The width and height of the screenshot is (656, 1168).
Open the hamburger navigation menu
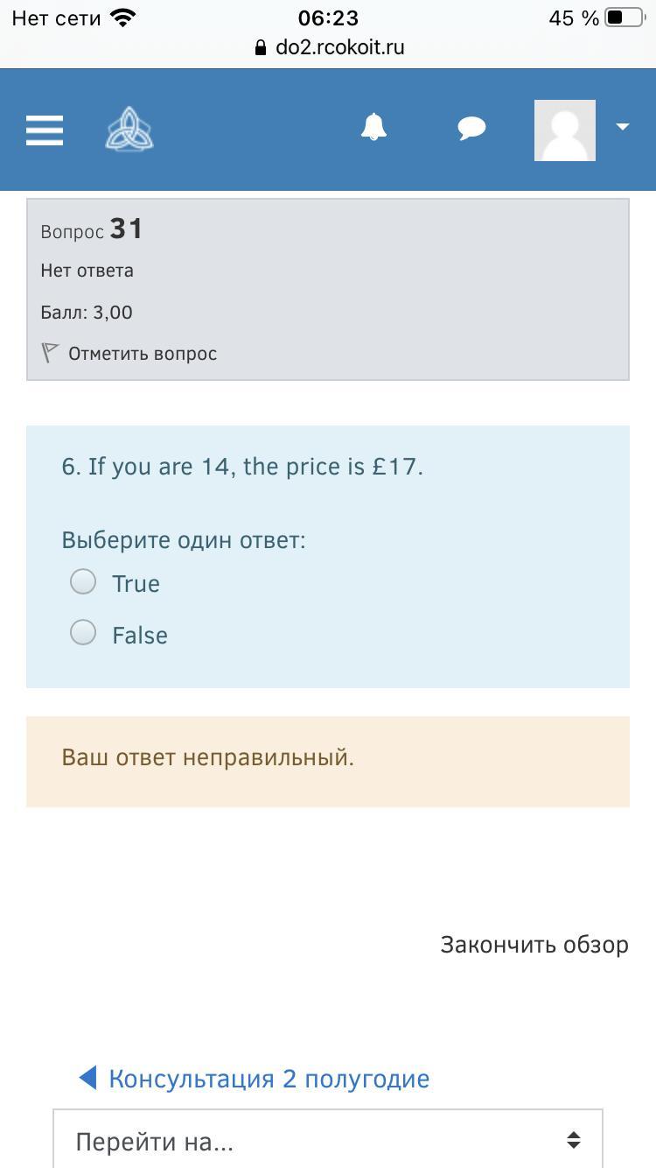[45, 130]
